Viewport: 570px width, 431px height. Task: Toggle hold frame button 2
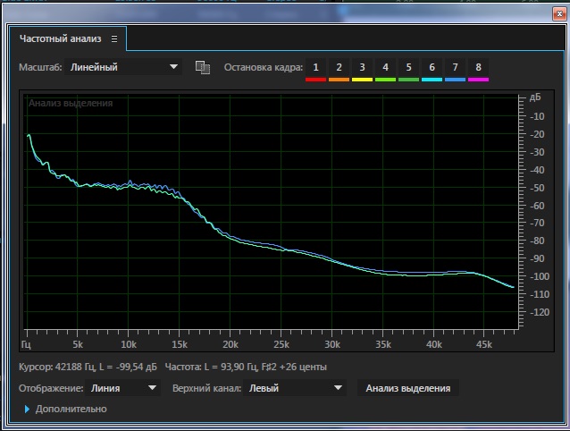pyautogui.click(x=339, y=68)
